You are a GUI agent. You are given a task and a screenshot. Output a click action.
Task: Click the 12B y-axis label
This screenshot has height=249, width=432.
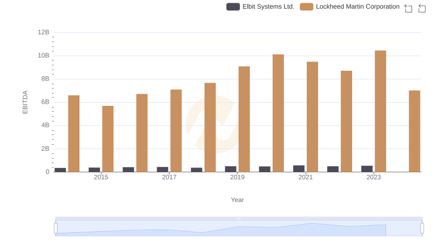point(44,32)
